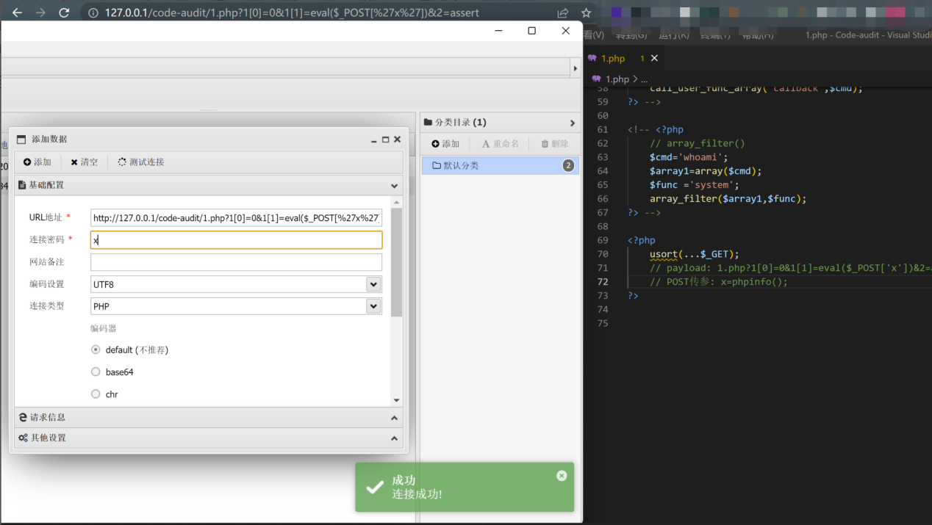Click the breadcrumb ellipsis in VS Code
This screenshot has width=932, height=525.
point(644,79)
